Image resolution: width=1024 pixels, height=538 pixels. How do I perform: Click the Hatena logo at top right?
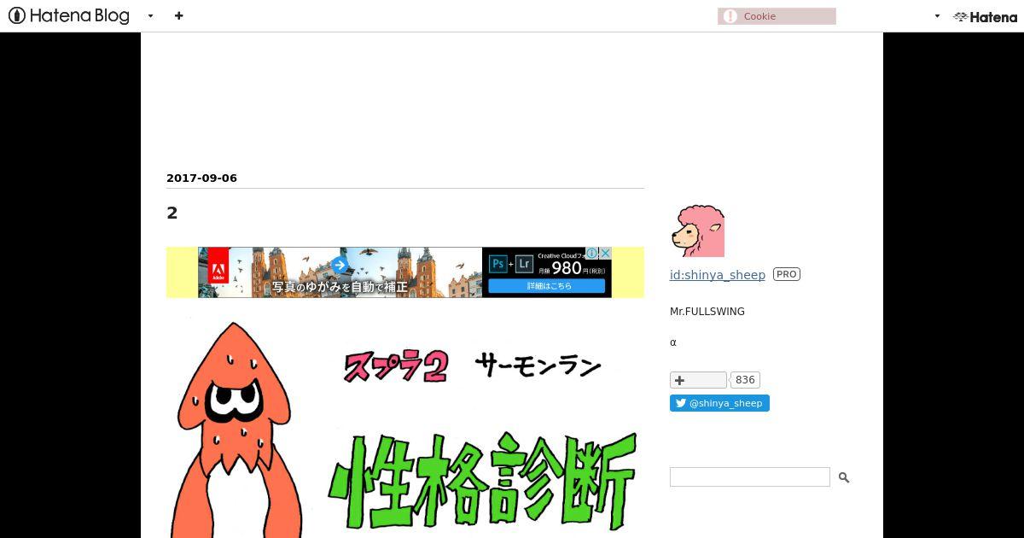pos(985,16)
